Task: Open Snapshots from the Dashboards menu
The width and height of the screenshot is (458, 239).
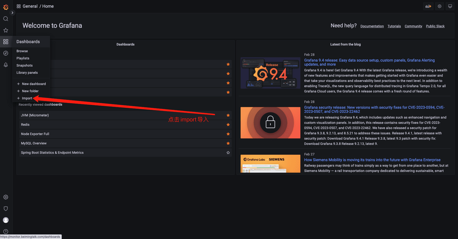Action: pyautogui.click(x=25, y=65)
